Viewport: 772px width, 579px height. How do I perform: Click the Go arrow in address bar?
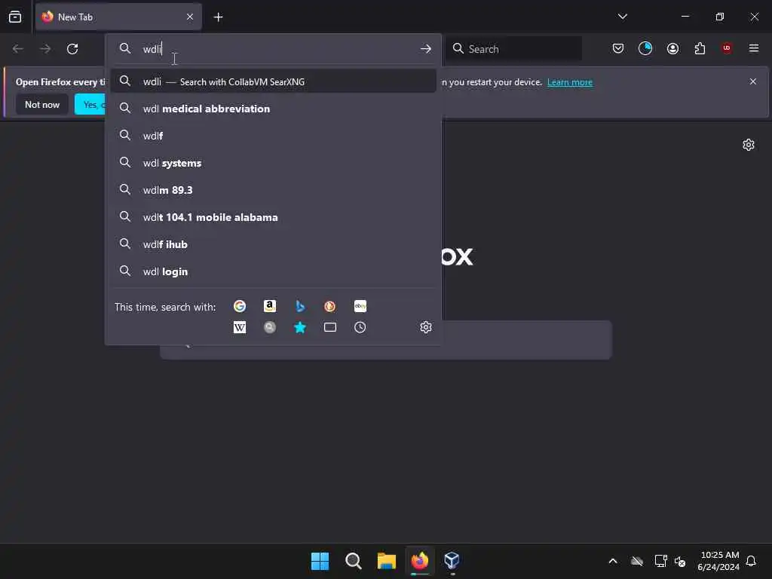426,49
